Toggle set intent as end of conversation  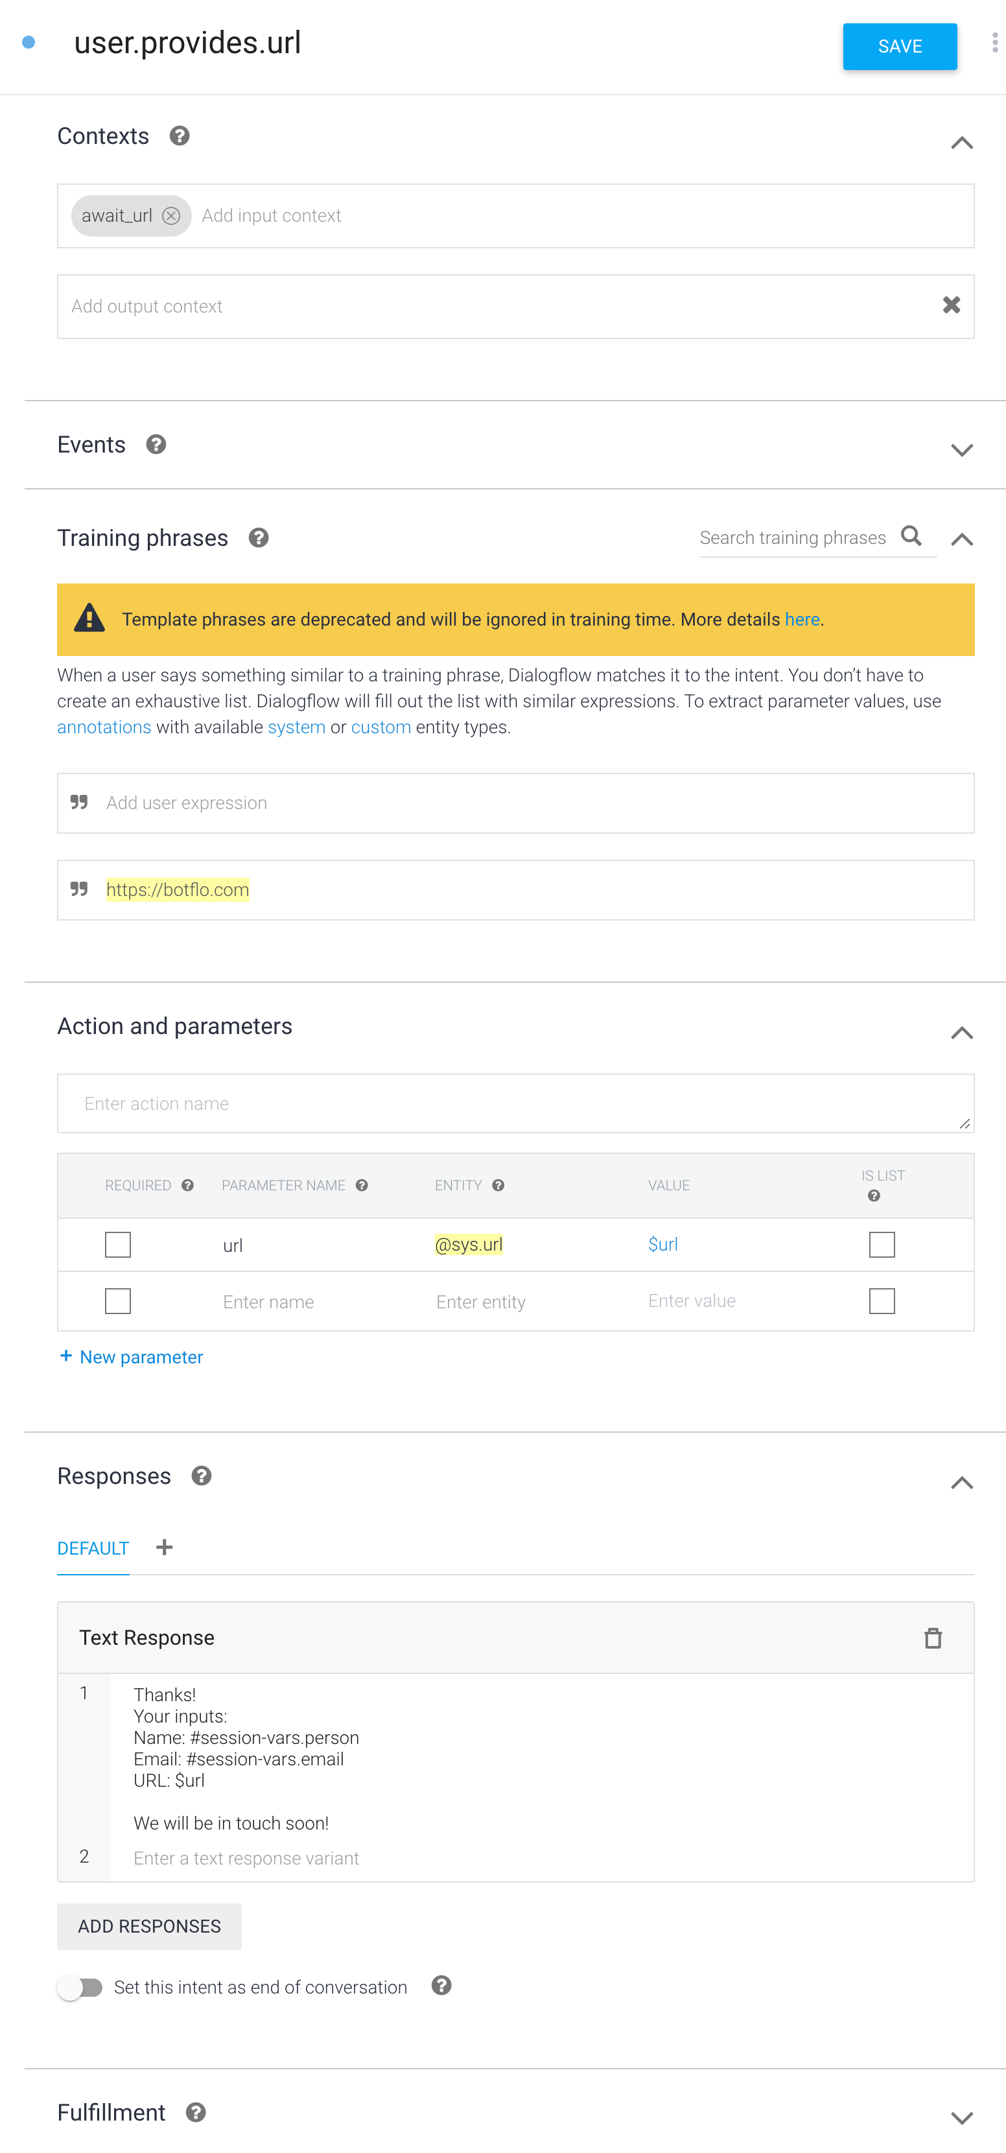pyautogui.click(x=80, y=1986)
